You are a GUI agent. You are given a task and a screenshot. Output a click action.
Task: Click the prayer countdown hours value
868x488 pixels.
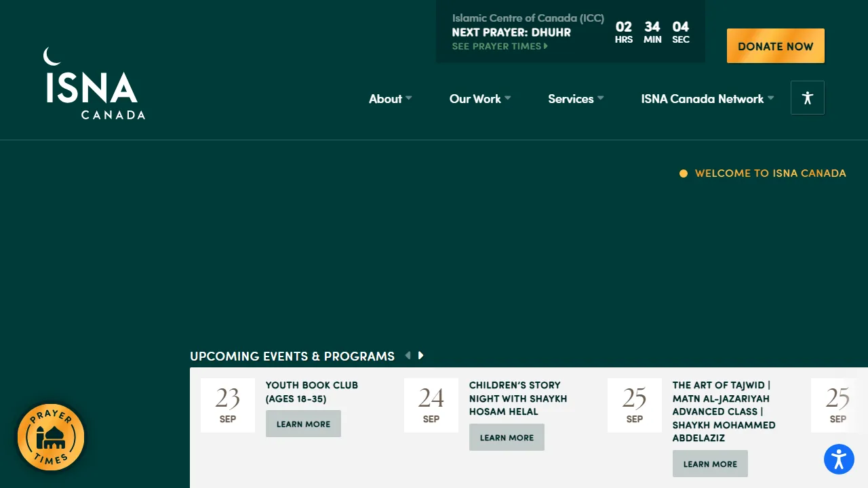pos(624,27)
